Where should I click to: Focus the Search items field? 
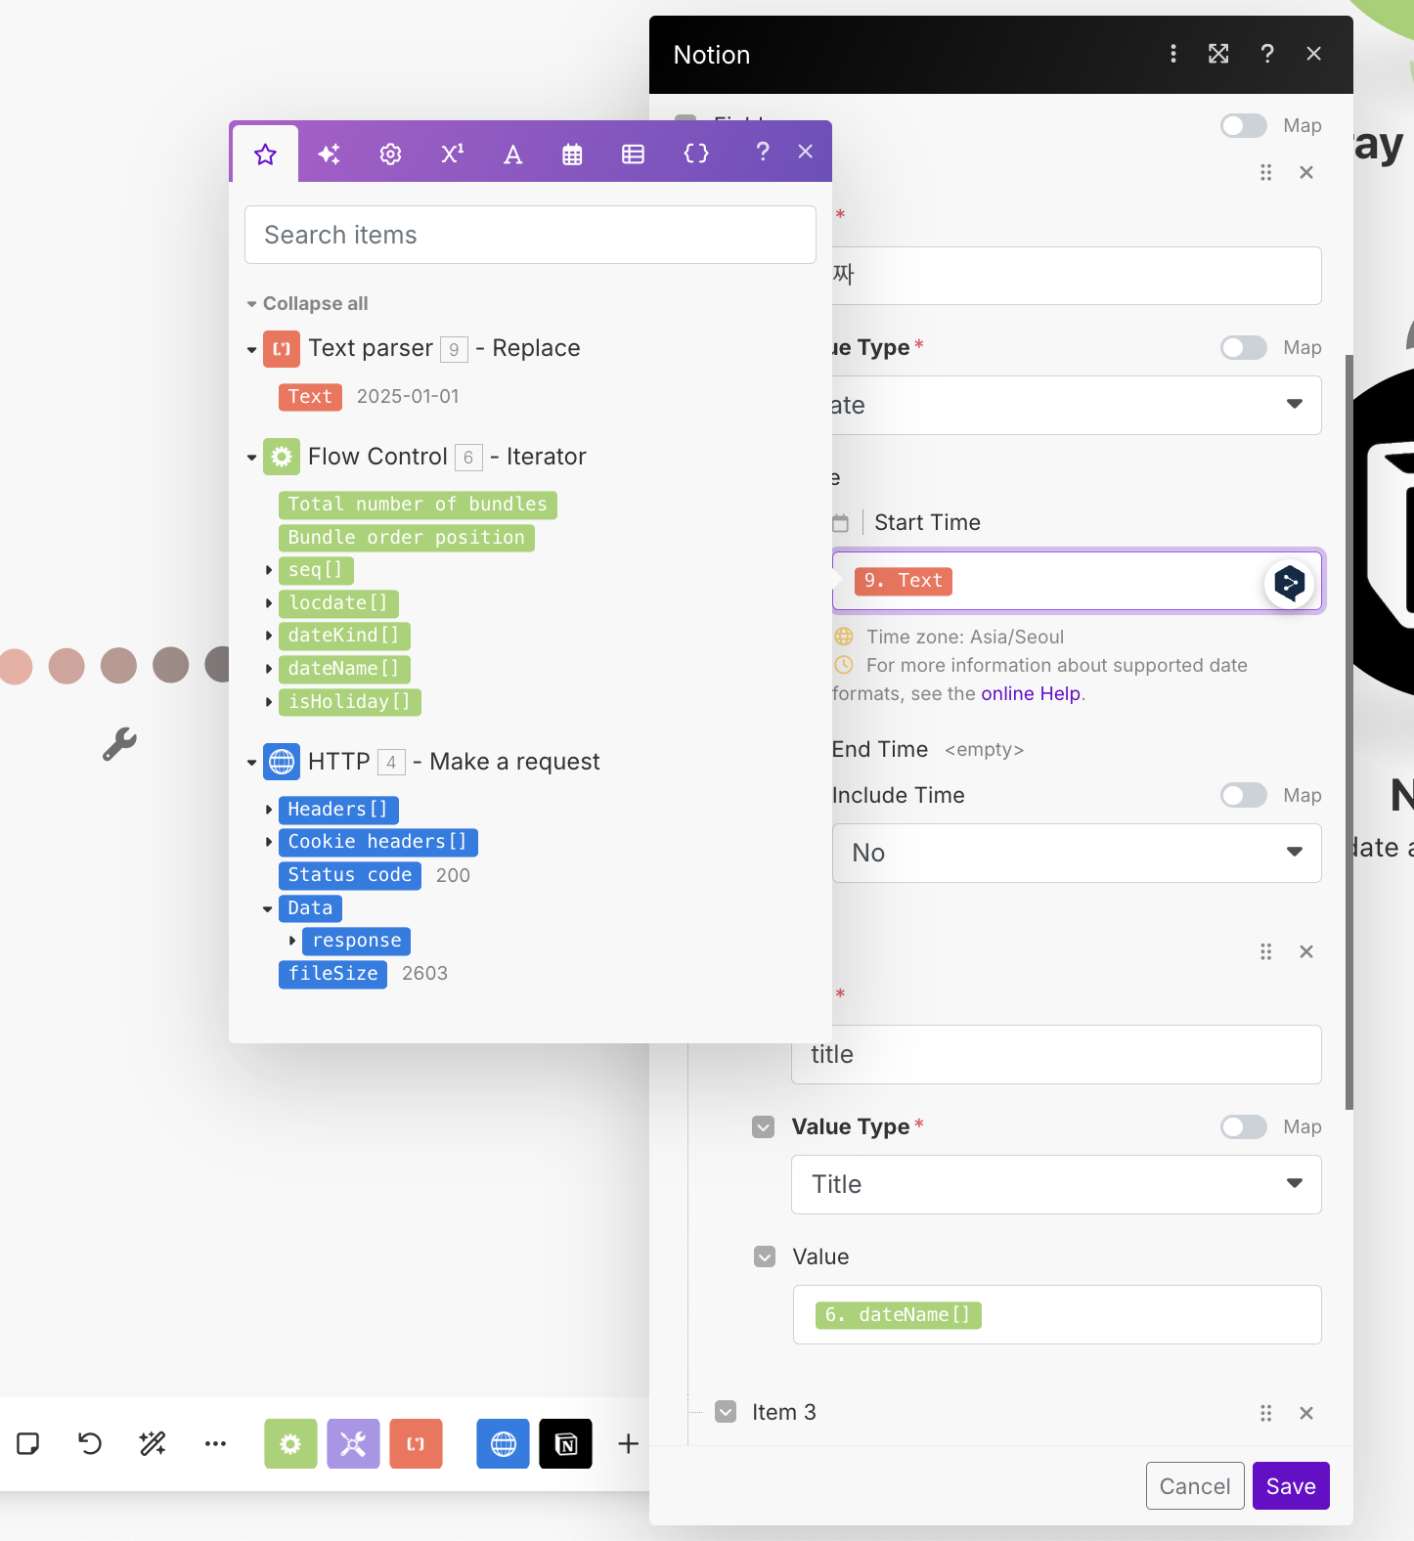point(530,235)
